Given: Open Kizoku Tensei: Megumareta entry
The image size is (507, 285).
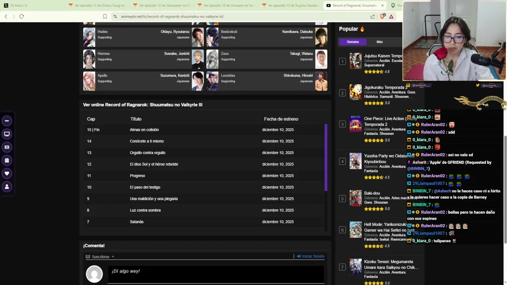Looking at the screenshot, I should [x=391, y=264].
